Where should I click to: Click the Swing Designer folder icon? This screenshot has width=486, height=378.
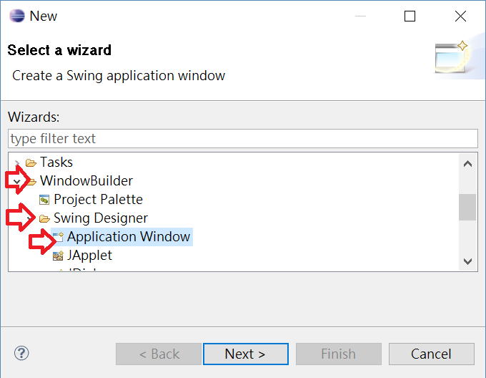(x=44, y=218)
